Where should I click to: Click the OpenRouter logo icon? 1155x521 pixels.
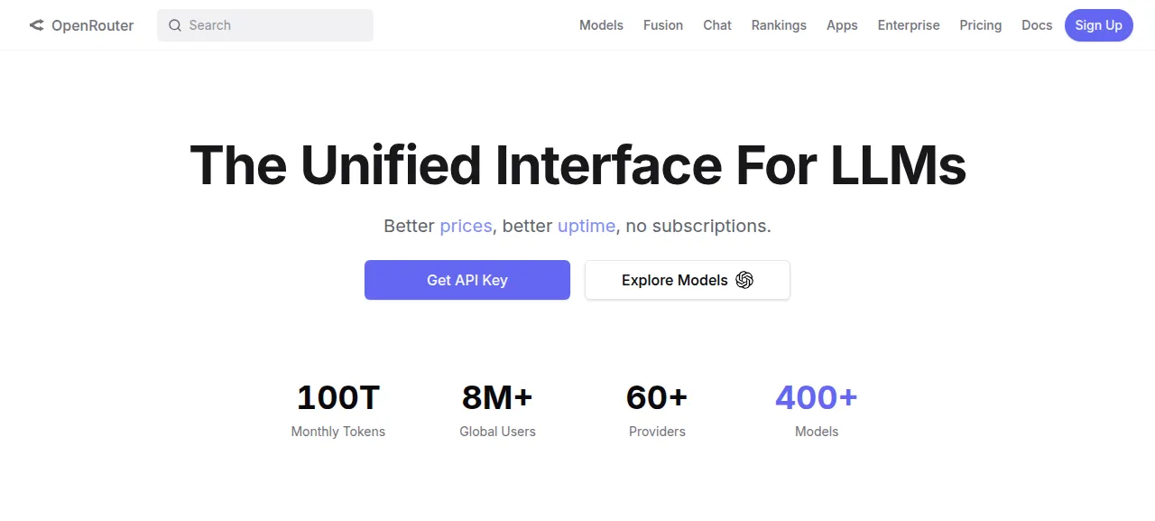point(36,25)
